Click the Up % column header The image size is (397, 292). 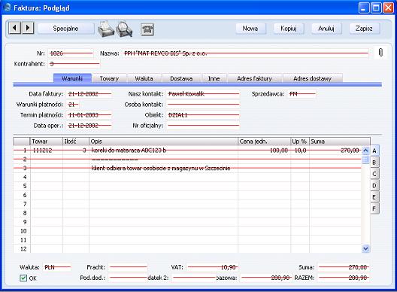click(300, 141)
